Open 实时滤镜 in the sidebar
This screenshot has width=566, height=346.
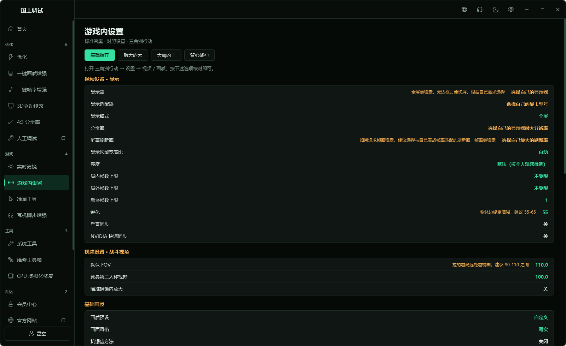[36, 167]
